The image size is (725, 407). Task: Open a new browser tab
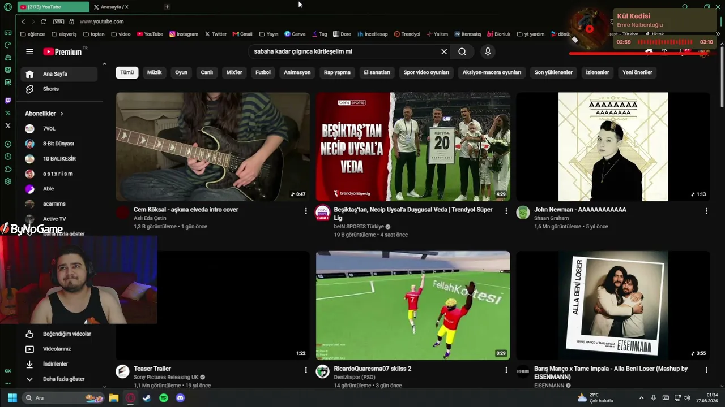point(167,7)
